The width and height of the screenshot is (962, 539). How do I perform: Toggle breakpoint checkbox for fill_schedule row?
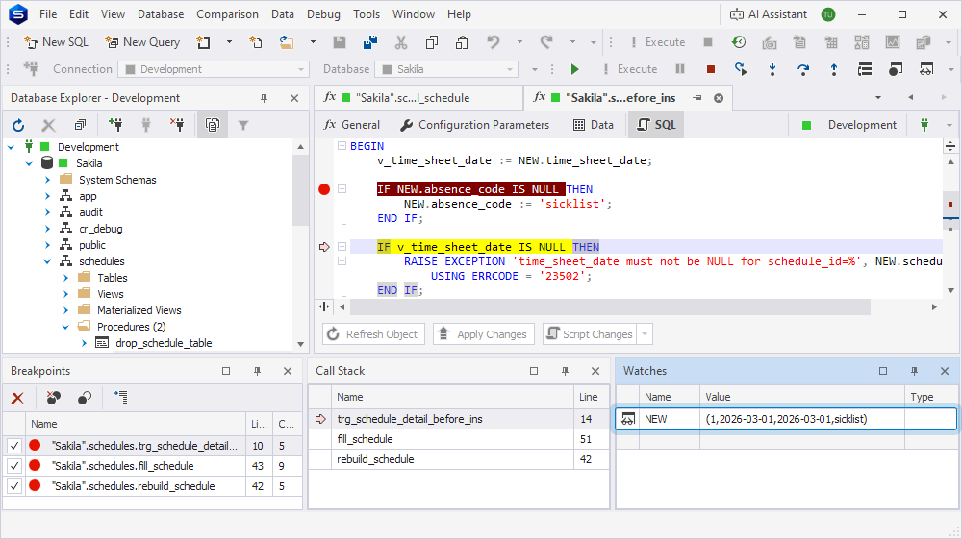click(14, 466)
